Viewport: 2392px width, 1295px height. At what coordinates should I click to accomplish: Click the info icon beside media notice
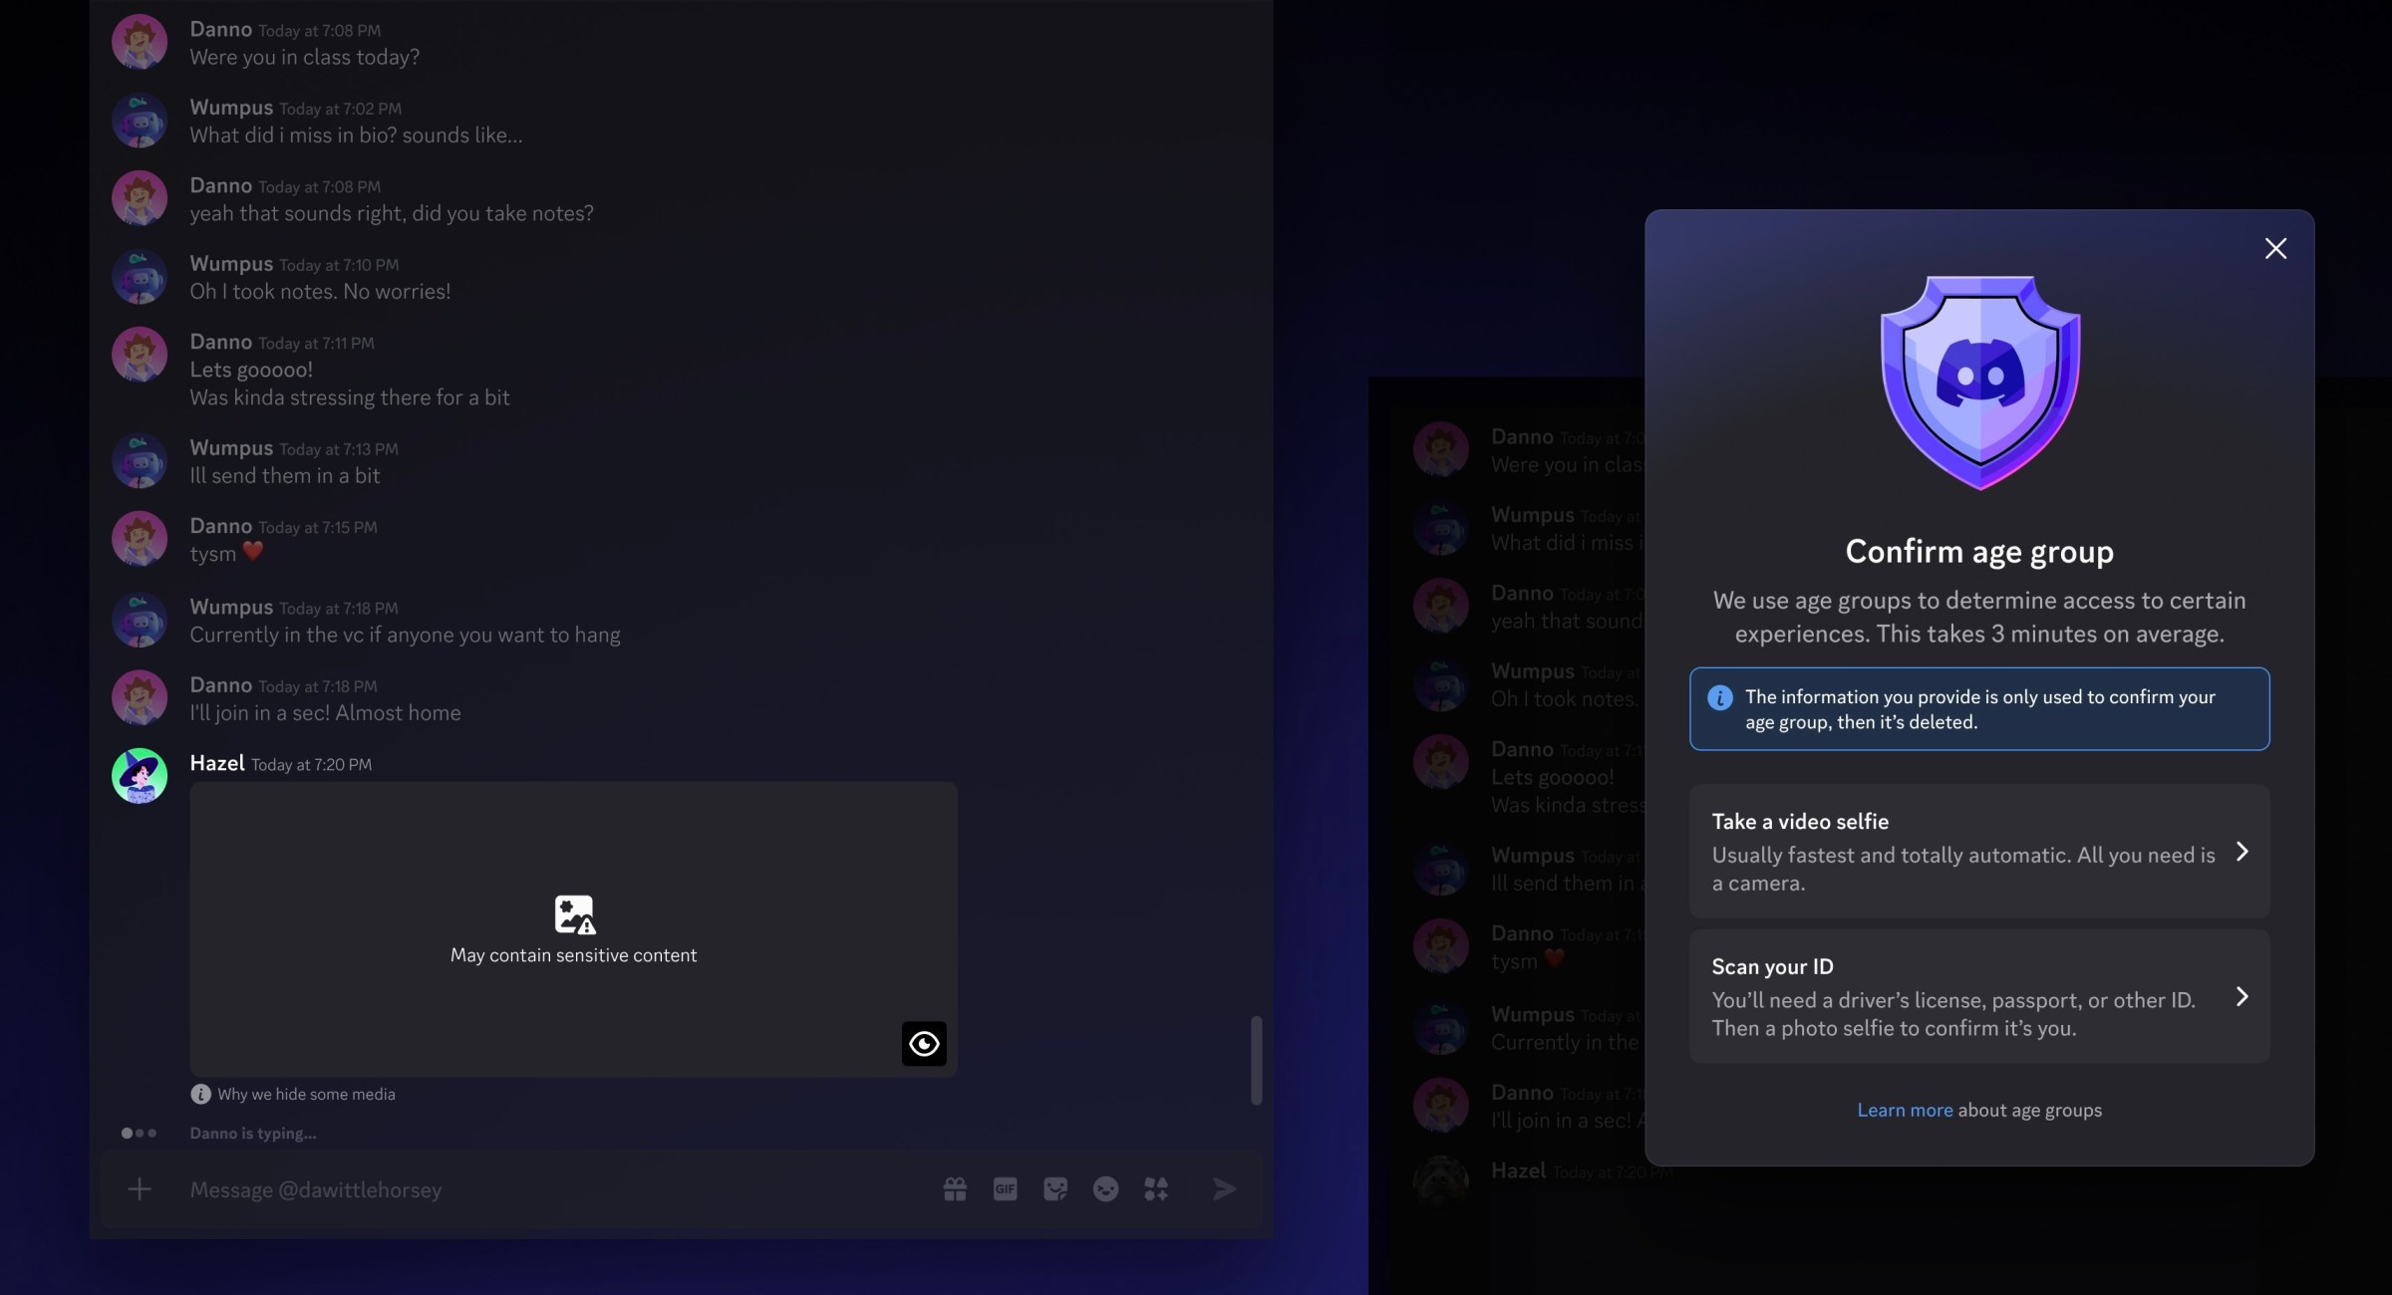202,1093
